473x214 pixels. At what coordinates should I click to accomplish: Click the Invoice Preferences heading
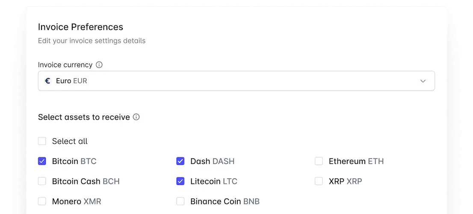pos(80,27)
